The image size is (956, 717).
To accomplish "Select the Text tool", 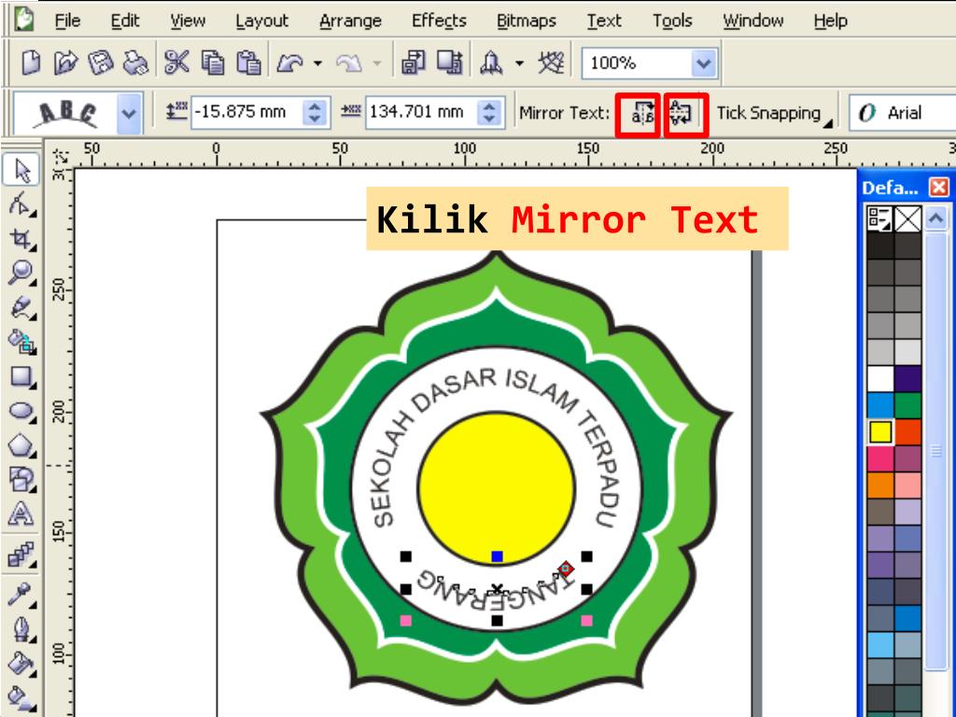I will [21, 513].
